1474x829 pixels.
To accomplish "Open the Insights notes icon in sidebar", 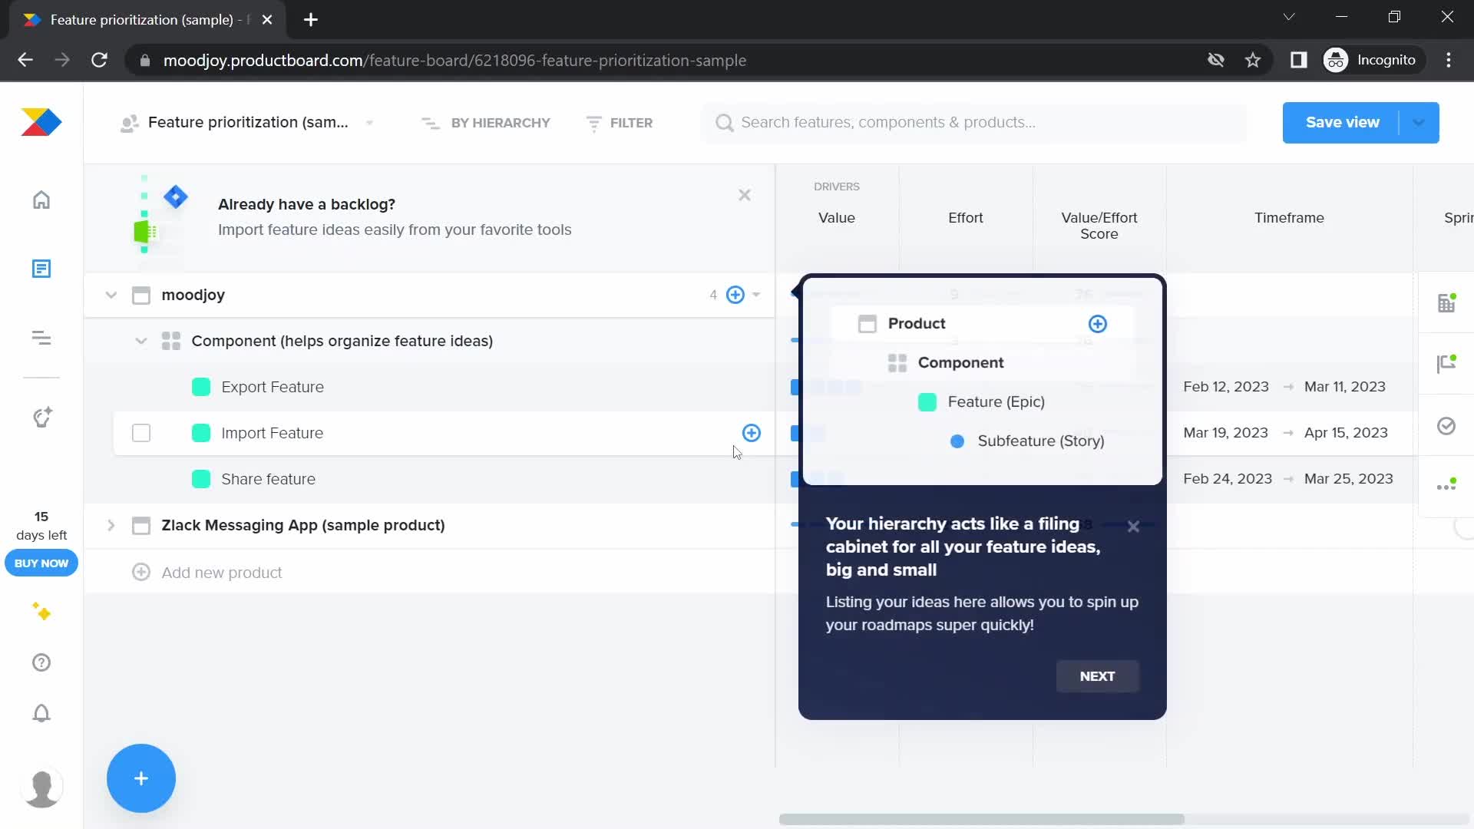I will point(41,269).
